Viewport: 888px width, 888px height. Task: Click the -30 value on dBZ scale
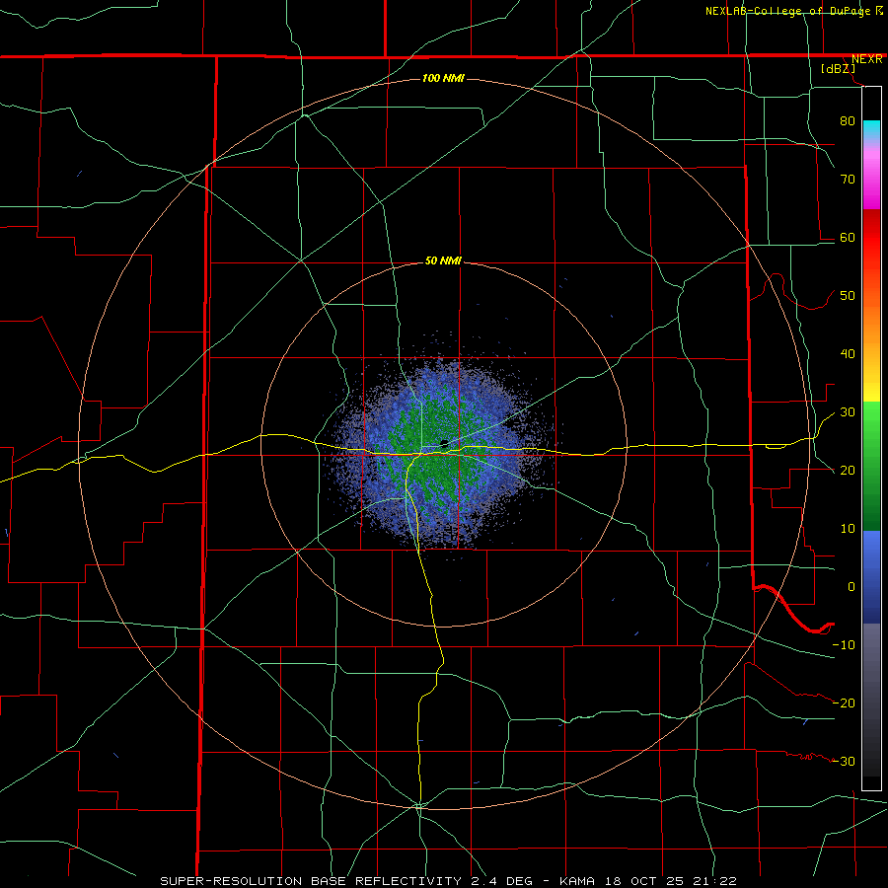click(x=844, y=762)
